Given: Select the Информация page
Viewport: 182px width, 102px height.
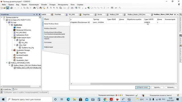Looking at the screenshot, I should tap(56, 47).
